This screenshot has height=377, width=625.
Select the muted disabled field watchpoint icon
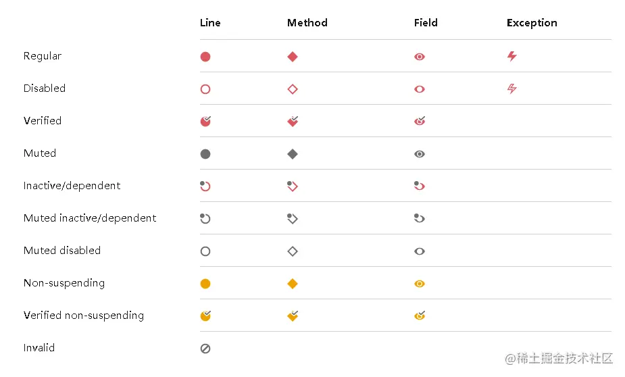pyautogui.click(x=420, y=251)
